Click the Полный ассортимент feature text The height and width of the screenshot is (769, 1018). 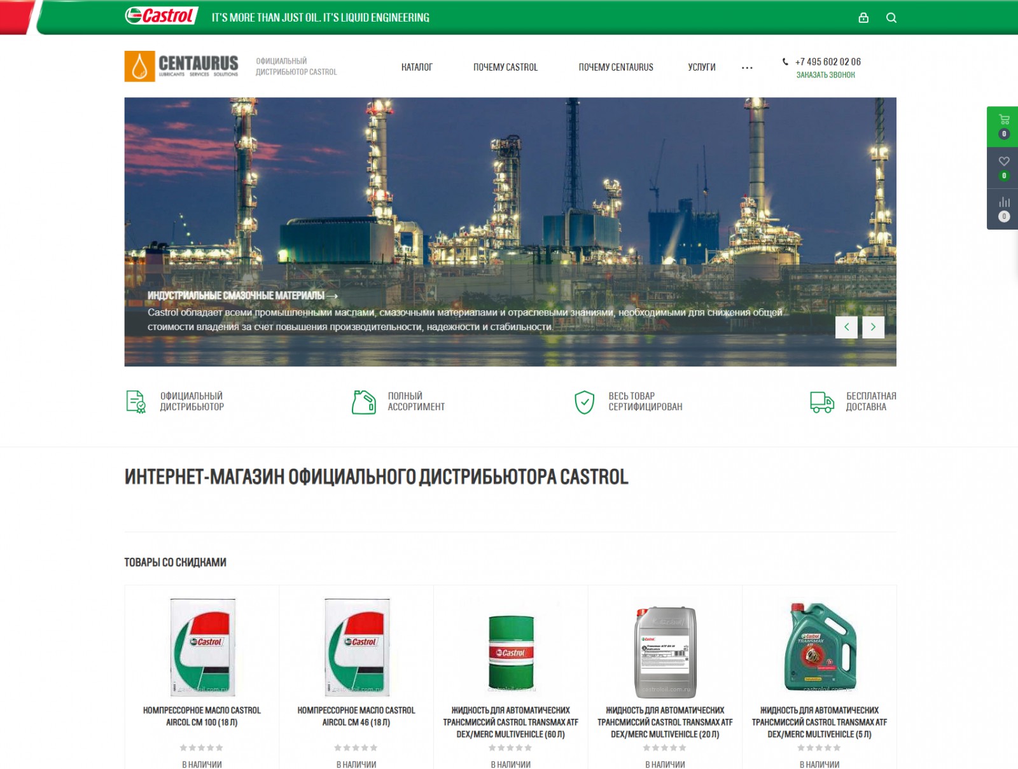416,401
